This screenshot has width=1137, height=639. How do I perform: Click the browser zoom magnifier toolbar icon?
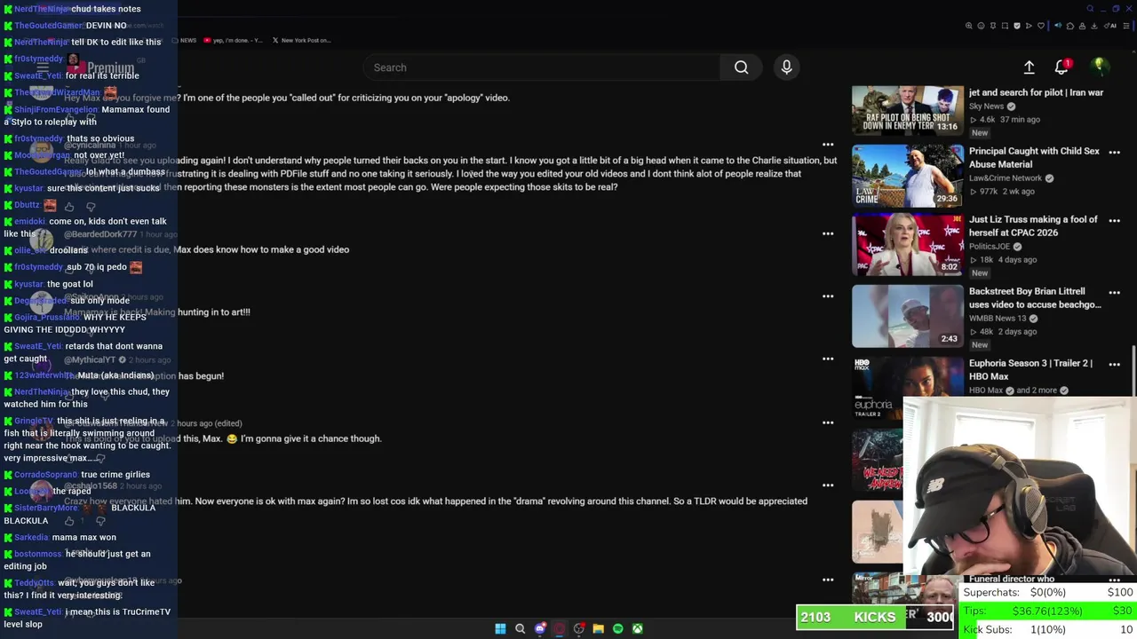coord(968,26)
